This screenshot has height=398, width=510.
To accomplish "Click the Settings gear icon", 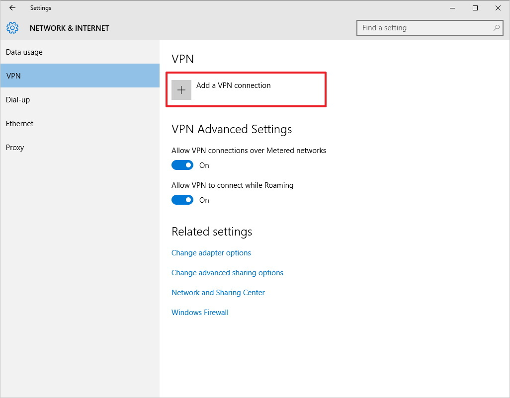I will tap(12, 28).
